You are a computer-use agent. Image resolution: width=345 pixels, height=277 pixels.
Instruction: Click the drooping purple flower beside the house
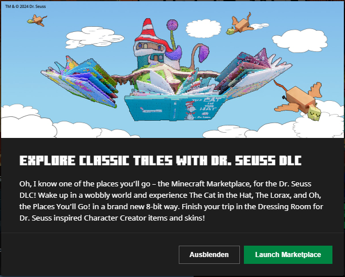click(203, 54)
